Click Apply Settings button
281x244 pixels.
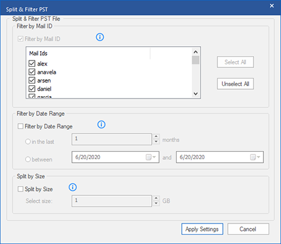click(x=202, y=229)
